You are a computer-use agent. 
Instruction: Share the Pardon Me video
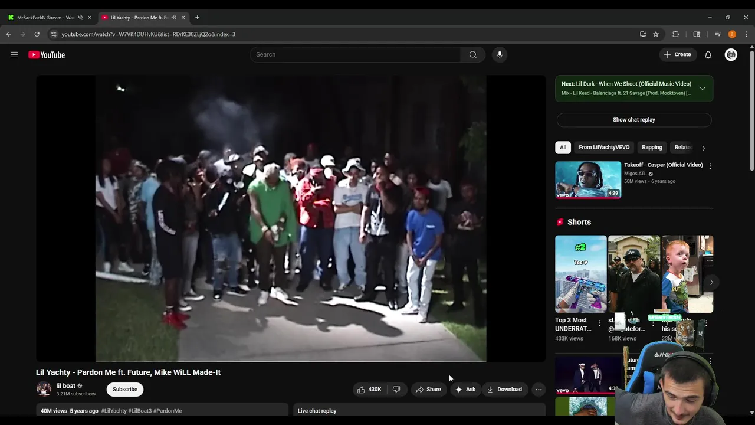(x=428, y=389)
